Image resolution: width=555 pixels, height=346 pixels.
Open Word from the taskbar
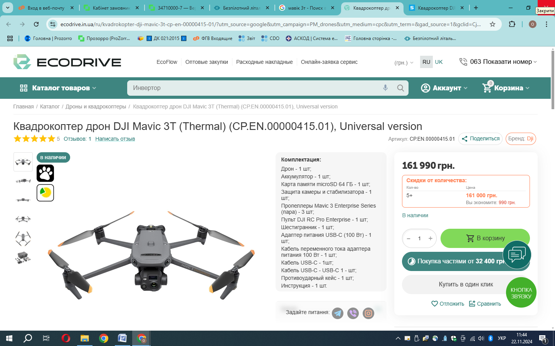click(122, 338)
